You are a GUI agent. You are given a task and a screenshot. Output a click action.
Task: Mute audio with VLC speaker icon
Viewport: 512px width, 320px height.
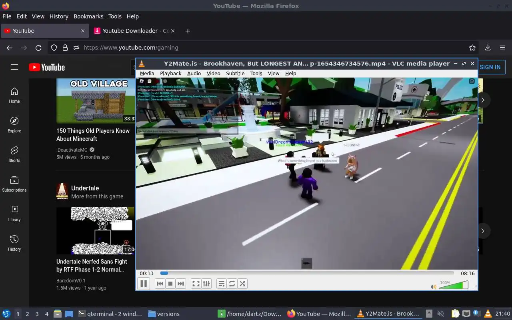pos(433,286)
